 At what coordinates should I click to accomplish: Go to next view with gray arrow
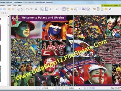click(13, 9)
